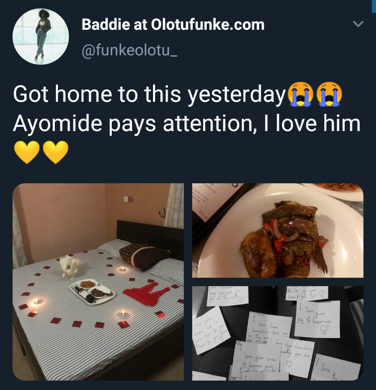Open the tweet options chevron menu

358,24
